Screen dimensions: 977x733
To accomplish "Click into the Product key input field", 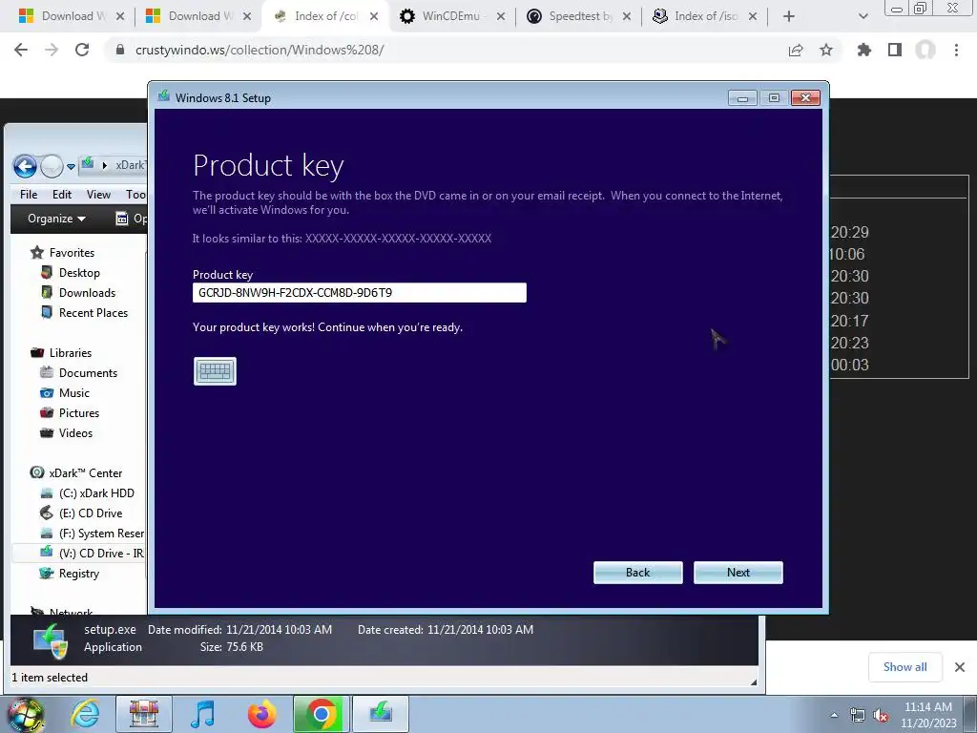I will [360, 292].
